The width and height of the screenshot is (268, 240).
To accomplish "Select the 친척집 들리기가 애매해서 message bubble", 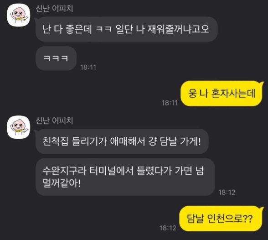I will 122,141.
